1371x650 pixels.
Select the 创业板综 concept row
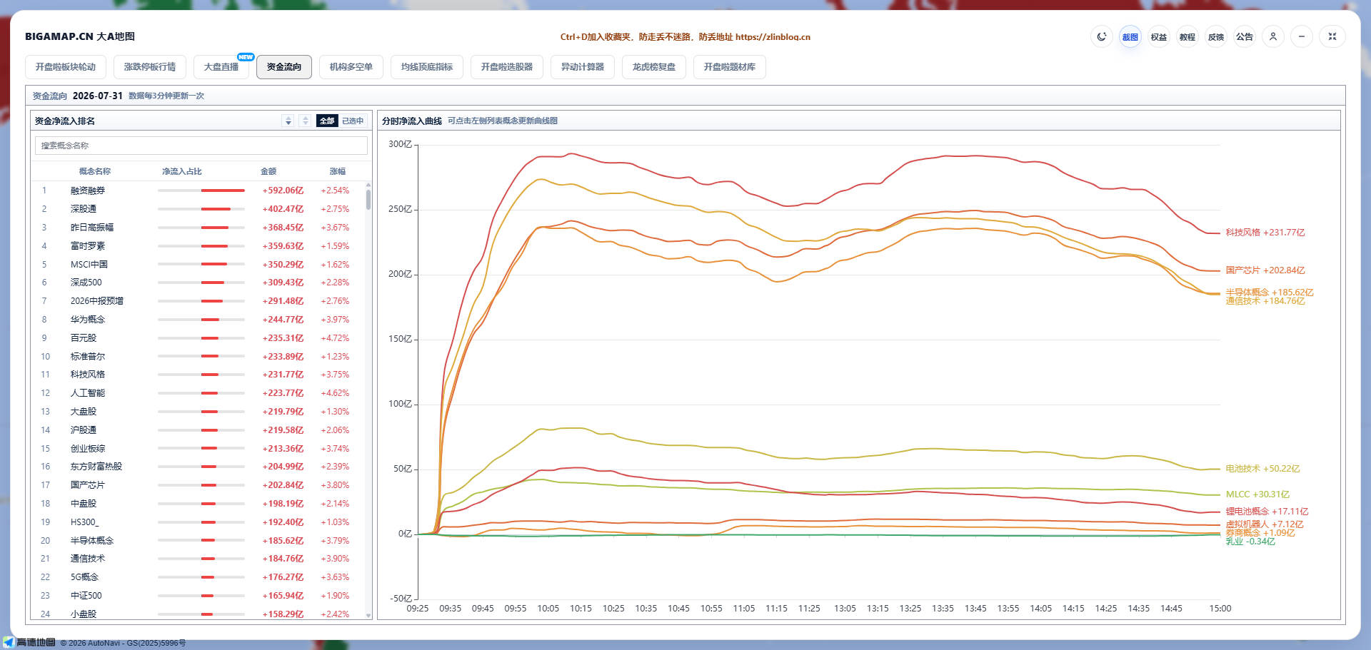point(198,449)
